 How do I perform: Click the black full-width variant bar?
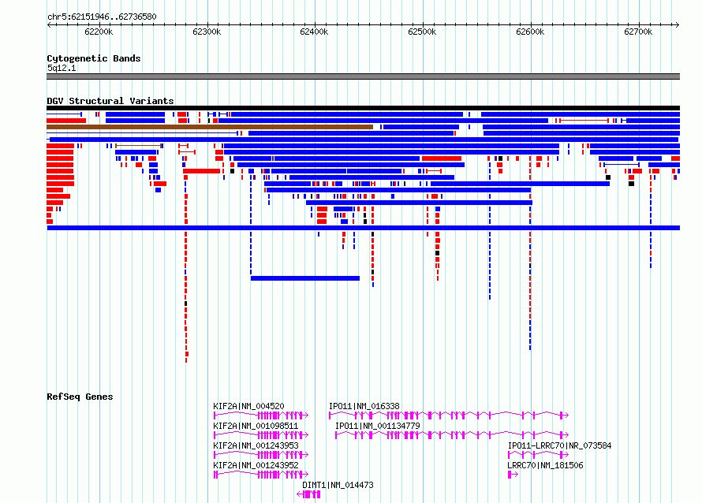coord(363,108)
